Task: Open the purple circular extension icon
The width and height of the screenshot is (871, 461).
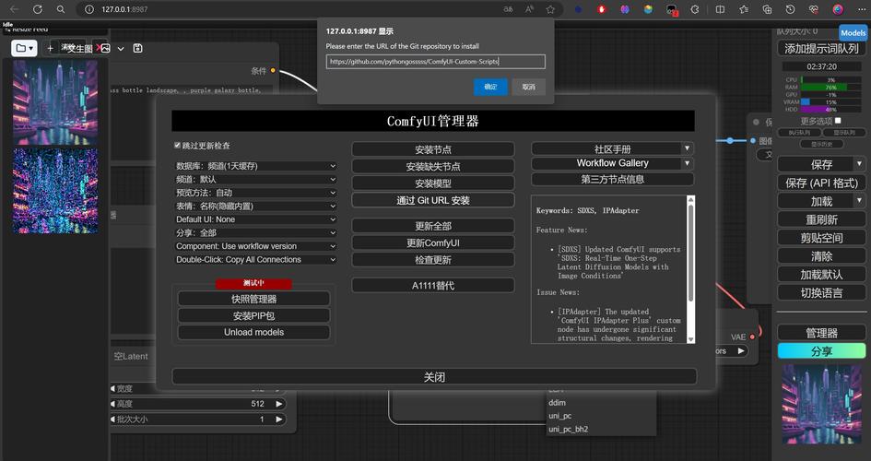Action: [625, 9]
